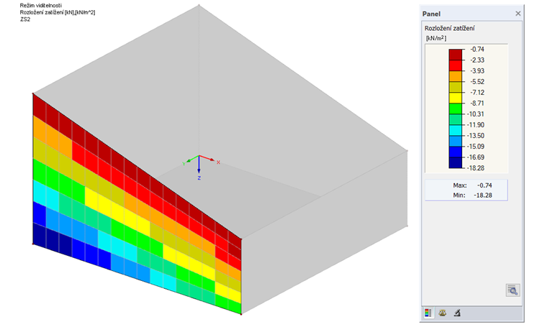This screenshot has height=327, width=547.
Task: Click the -13.50 legend value
Action: tap(476, 136)
